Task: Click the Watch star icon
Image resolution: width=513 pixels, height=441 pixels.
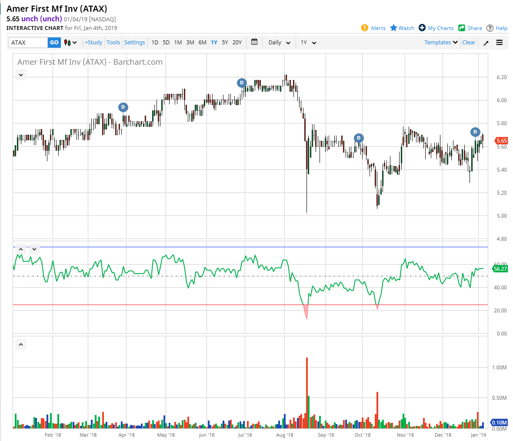Action: pyautogui.click(x=393, y=28)
